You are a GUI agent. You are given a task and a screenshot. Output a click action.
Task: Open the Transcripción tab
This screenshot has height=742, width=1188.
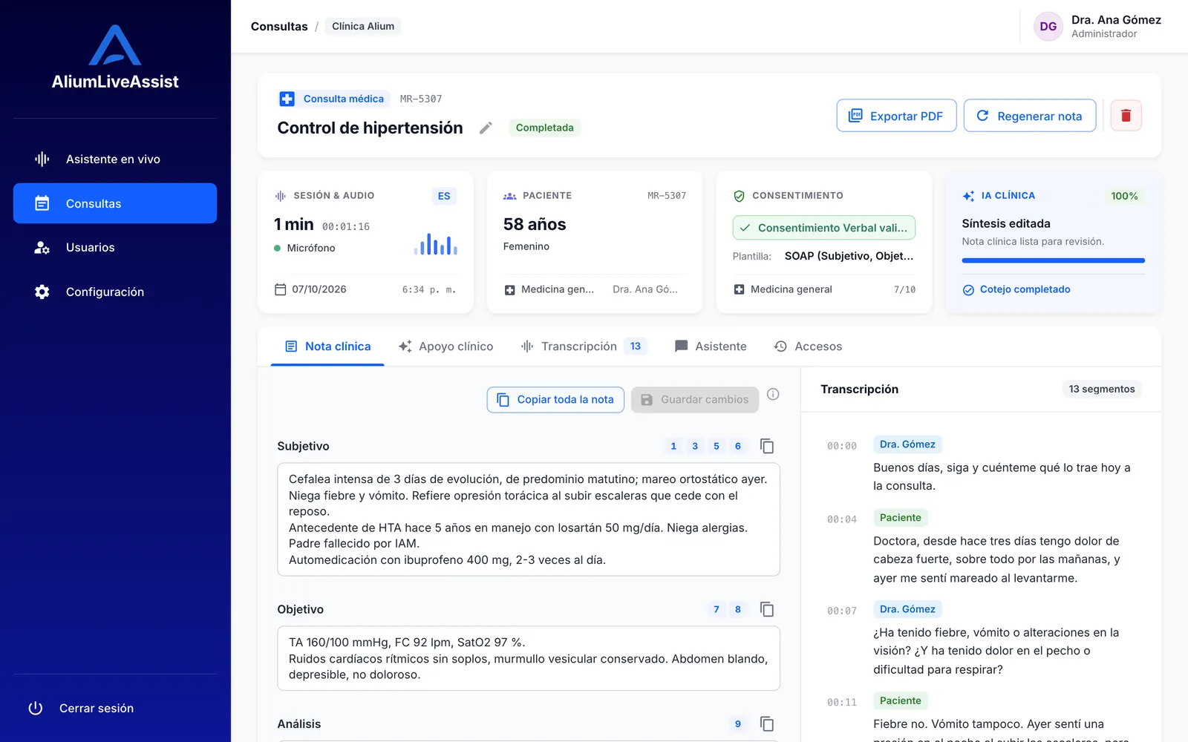[584, 347]
